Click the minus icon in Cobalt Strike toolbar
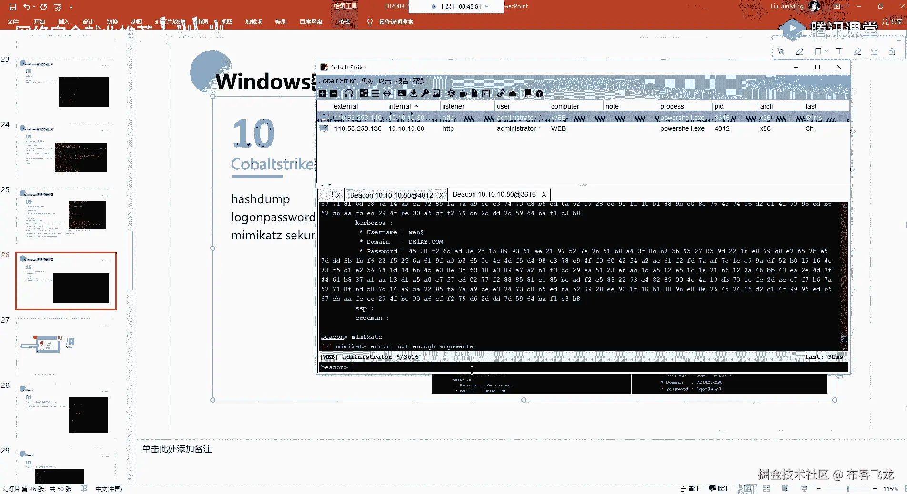 pos(334,94)
